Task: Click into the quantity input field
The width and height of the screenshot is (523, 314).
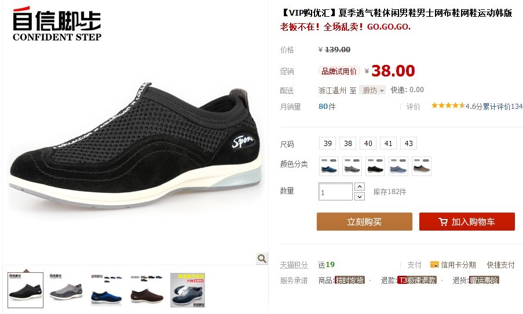Action: (x=335, y=192)
